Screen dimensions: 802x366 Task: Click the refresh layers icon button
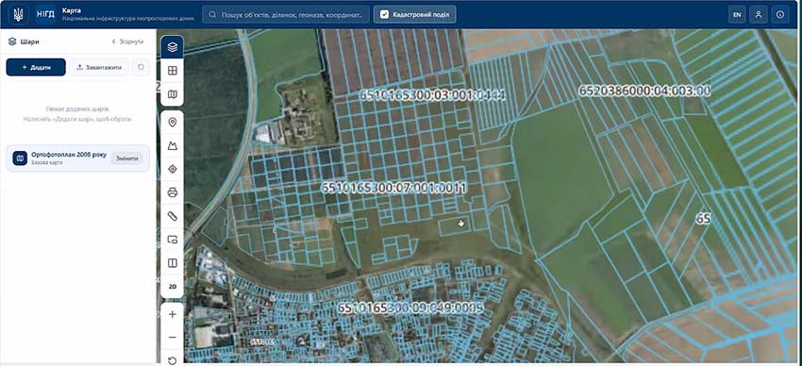(142, 67)
